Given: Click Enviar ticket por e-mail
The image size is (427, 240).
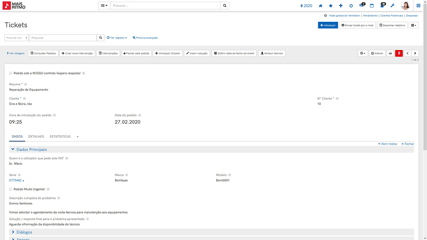Looking at the screenshot, I should 357,25.
